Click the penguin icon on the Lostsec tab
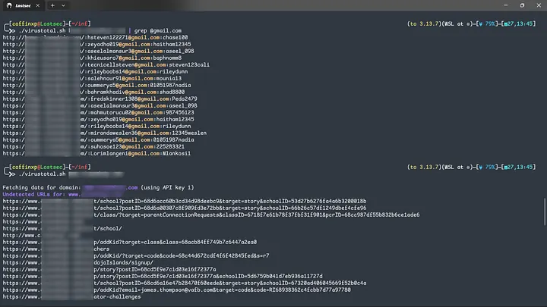 tap(9, 5)
